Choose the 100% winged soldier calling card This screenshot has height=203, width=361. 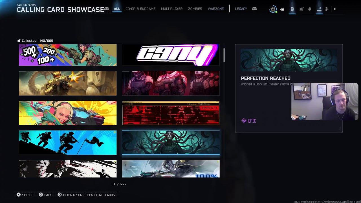coord(171,169)
